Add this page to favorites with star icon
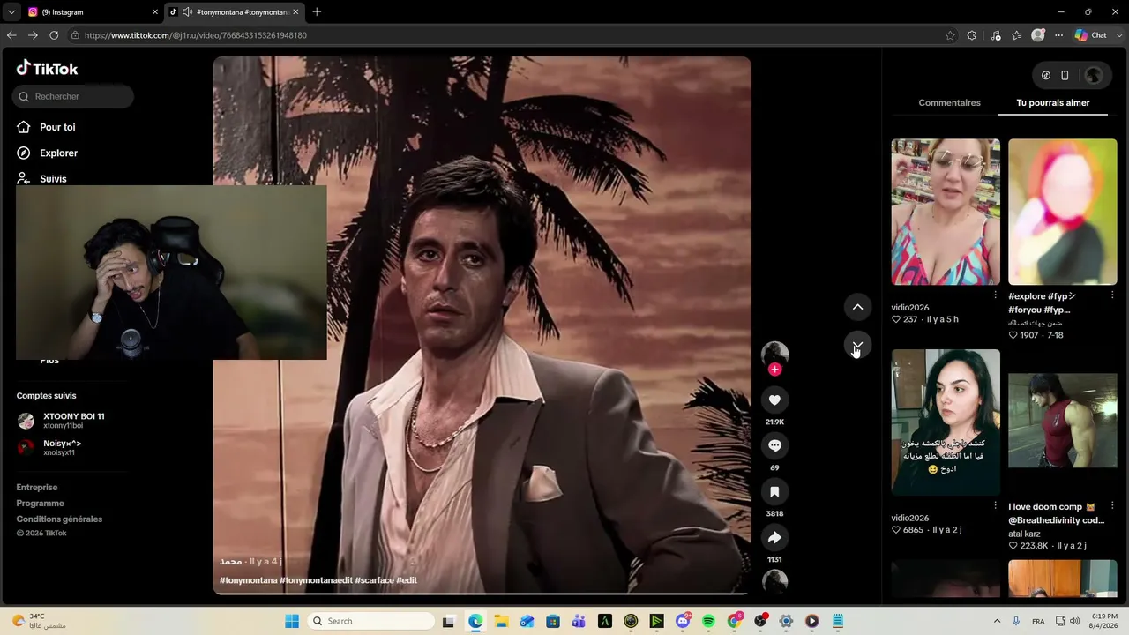1129x635 pixels. click(950, 35)
